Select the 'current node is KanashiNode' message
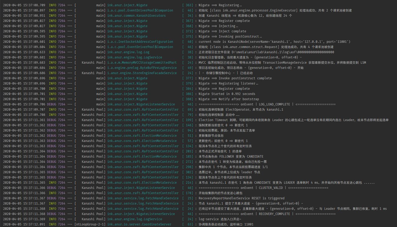The width and height of the screenshot is (397, 227). [274, 42]
